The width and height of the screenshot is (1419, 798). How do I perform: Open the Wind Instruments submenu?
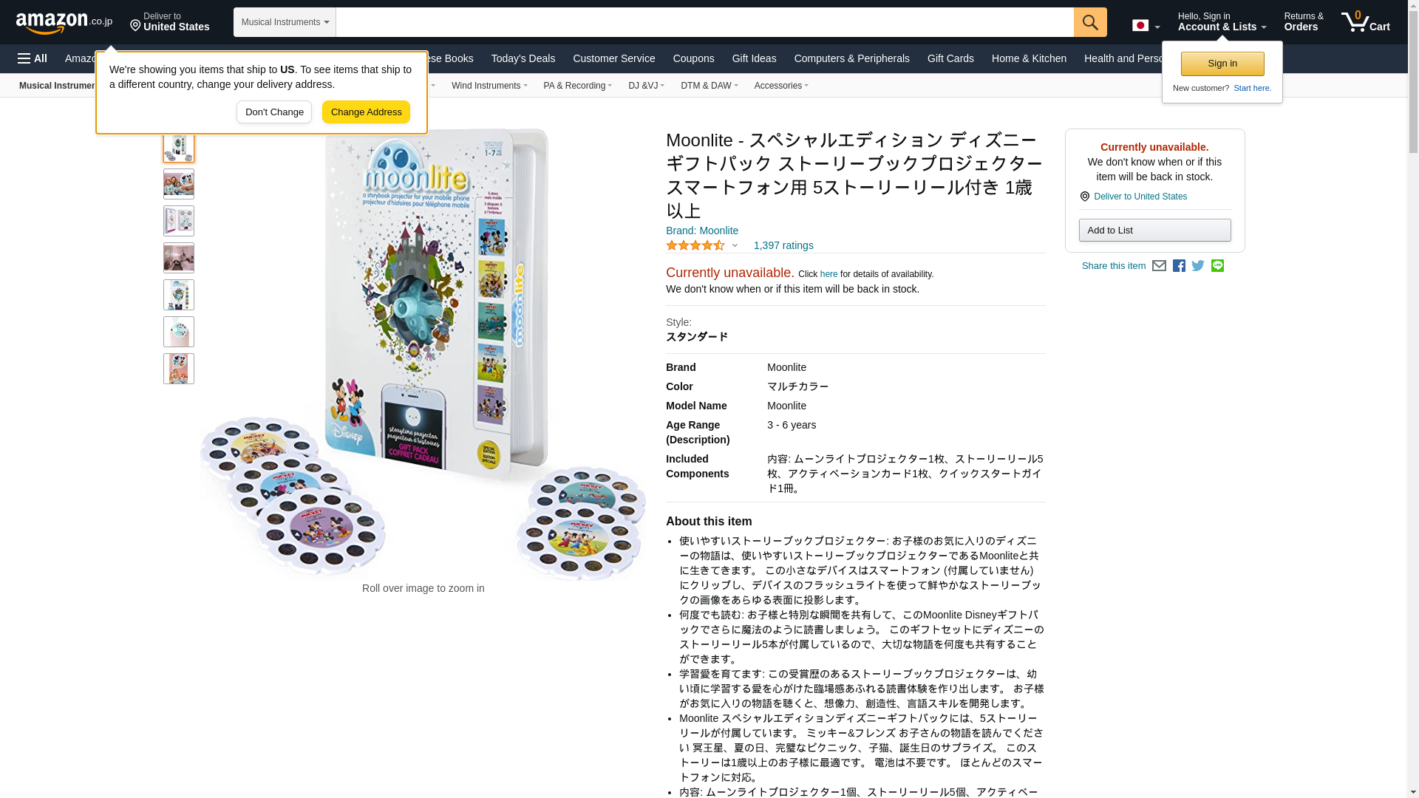pos(489,86)
